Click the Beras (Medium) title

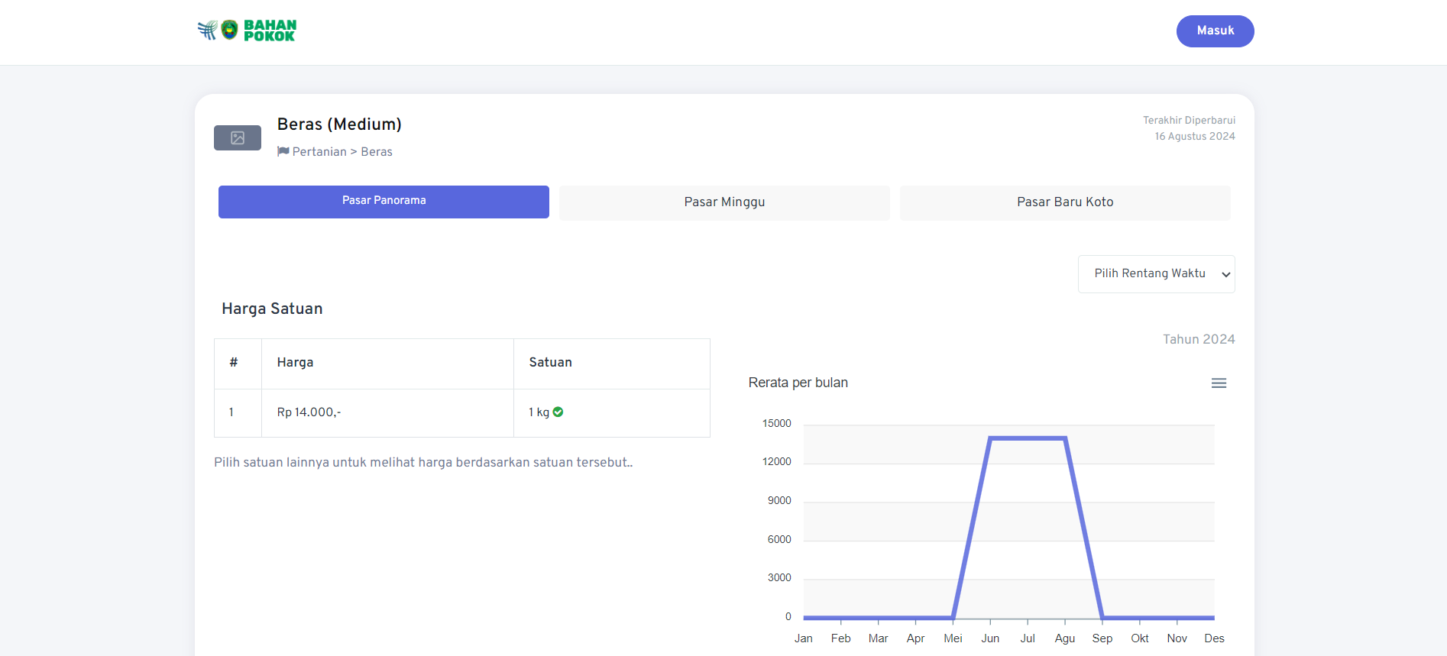pos(339,124)
